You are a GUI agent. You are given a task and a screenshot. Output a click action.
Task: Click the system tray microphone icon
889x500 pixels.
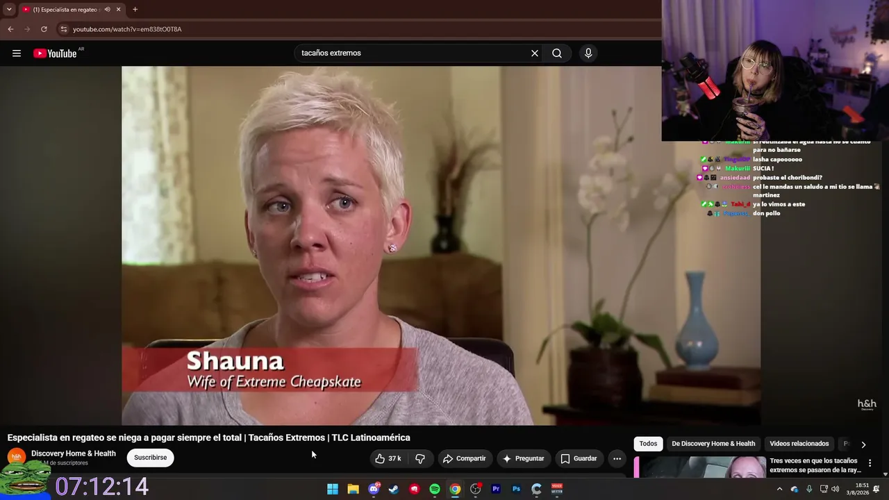pos(809,489)
